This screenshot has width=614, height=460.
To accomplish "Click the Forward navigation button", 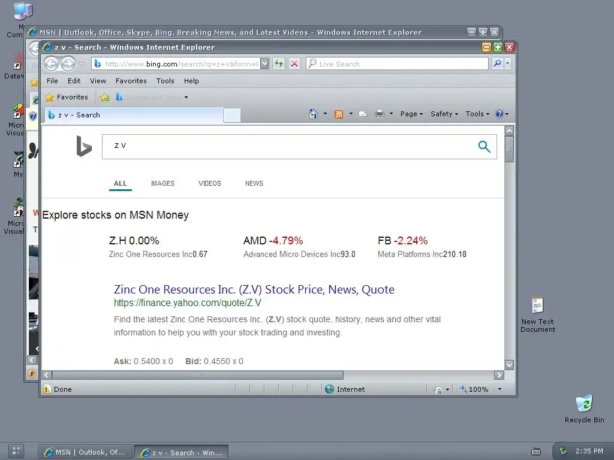I will click(x=68, y=63).
